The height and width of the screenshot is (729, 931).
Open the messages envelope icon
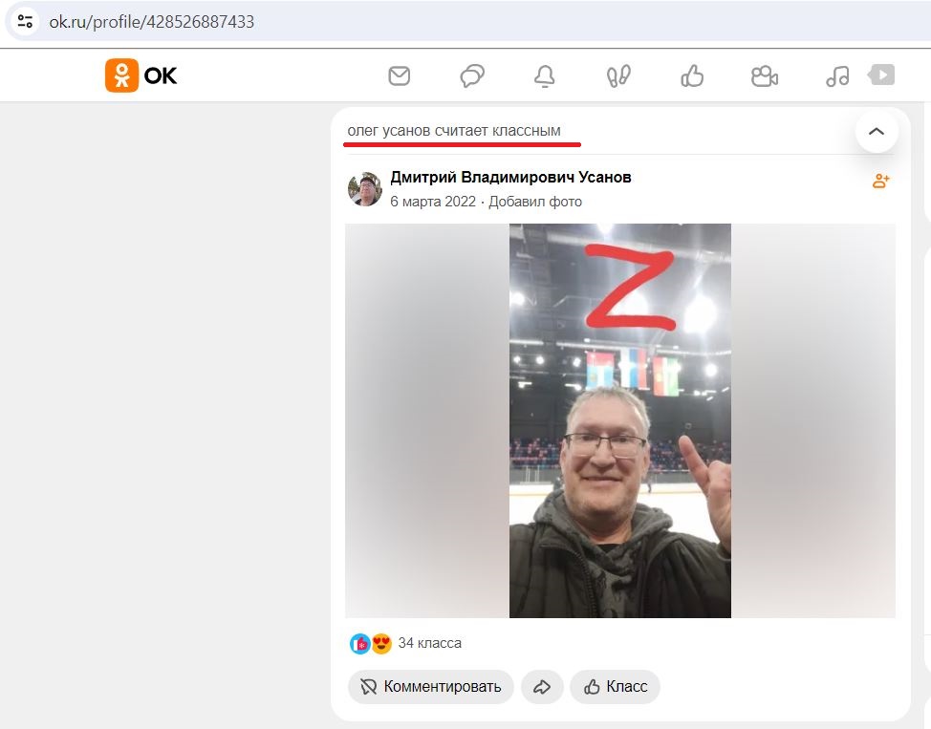pos(399,76)
